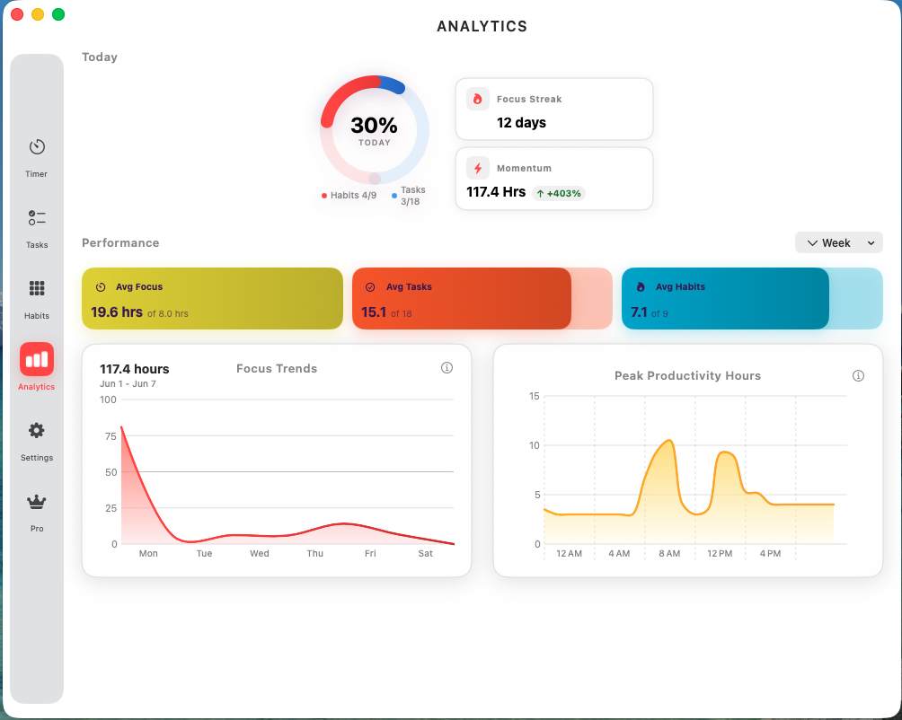This screenshot has height=720, width=902.
Task: Click the Settings sidebar label
Action: pyautogui.click(x=37, y=457)
